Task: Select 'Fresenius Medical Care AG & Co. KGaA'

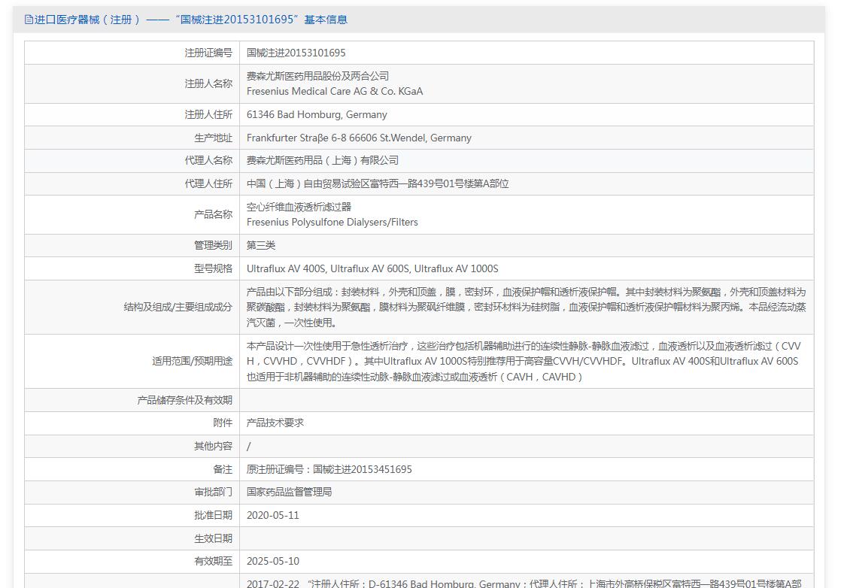Action: (x=335, y=91)
